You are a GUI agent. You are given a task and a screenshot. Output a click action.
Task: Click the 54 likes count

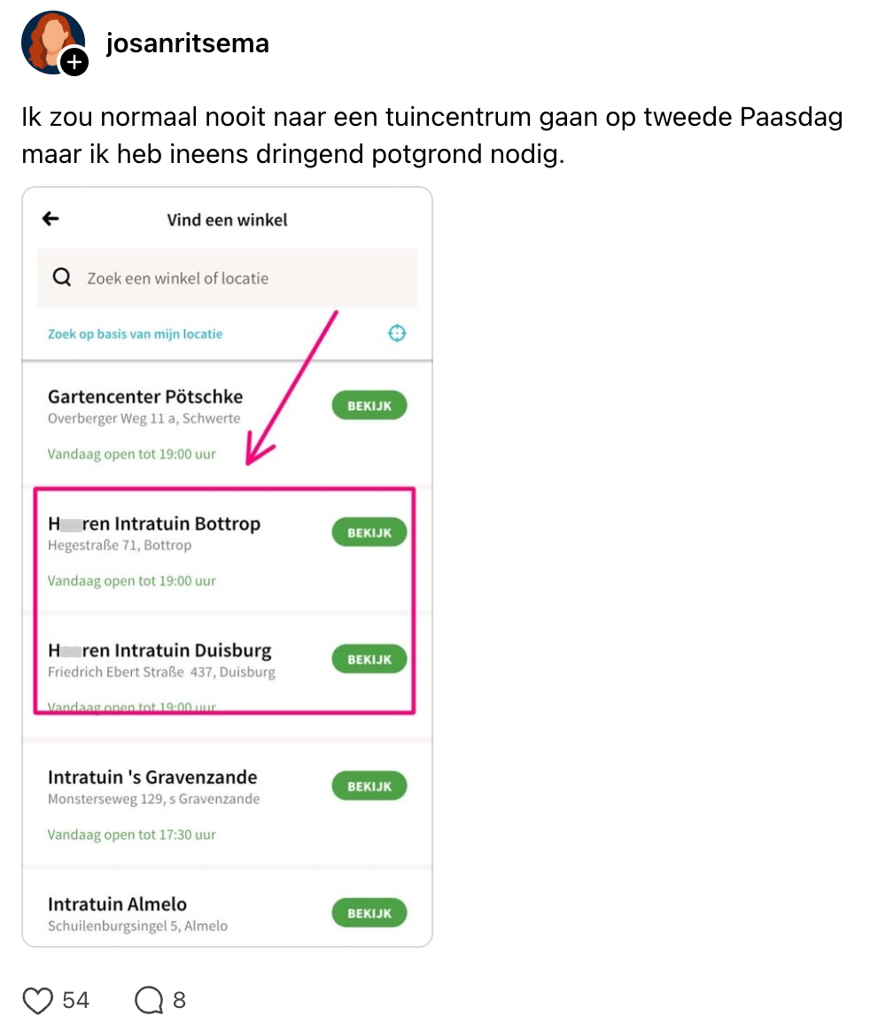(x=76, y=1000)
